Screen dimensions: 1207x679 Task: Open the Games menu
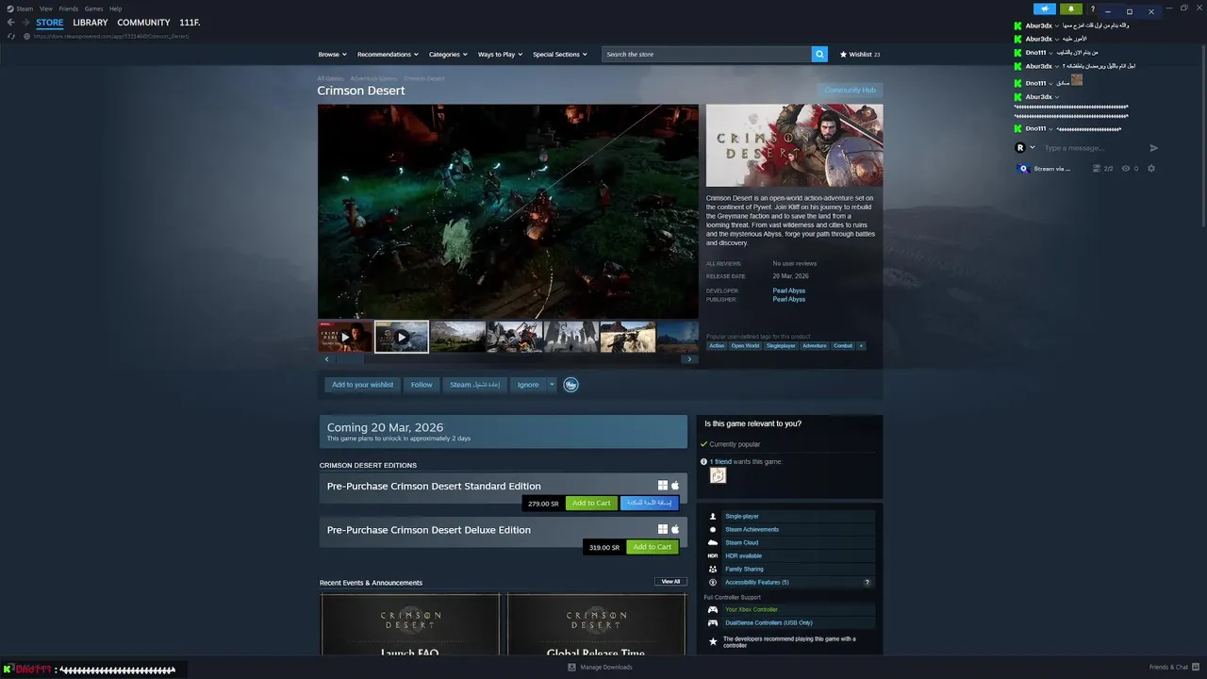click(94, 8)
